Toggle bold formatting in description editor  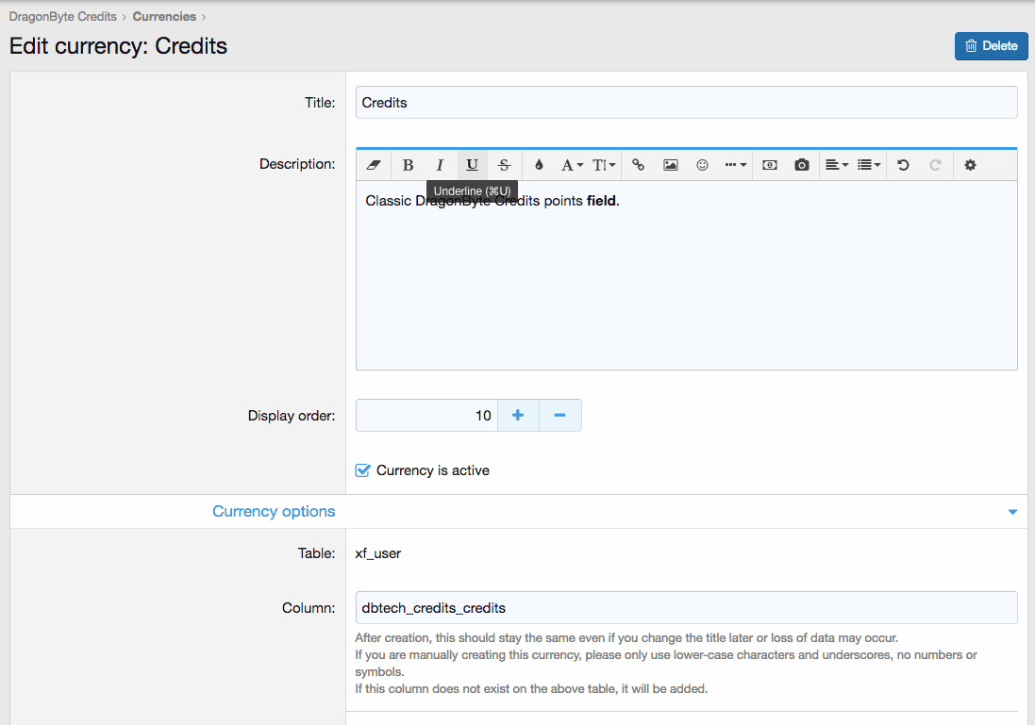pos(408,165)
